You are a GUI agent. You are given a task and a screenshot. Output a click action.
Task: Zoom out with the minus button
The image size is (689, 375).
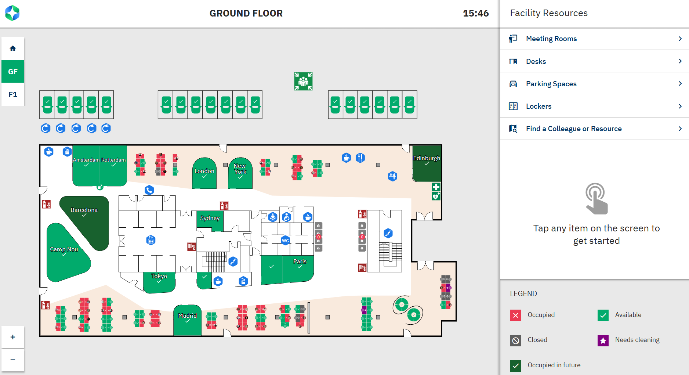click(x=13, y=360)
